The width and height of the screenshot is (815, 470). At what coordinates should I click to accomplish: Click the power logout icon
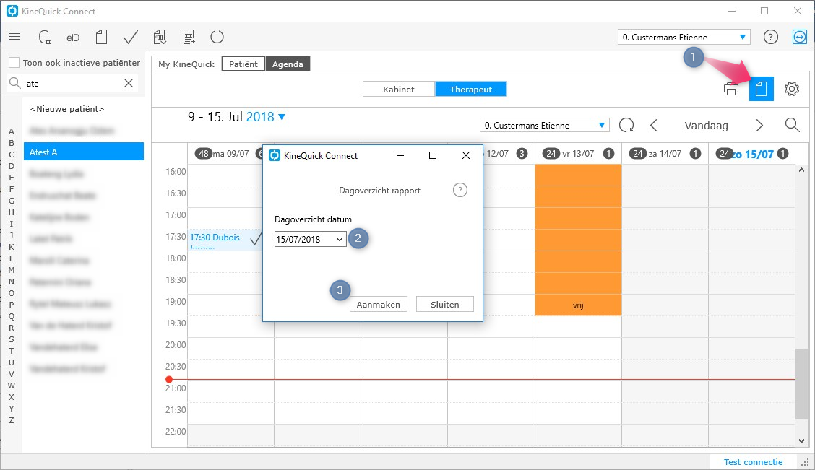(x=217, y=37)
